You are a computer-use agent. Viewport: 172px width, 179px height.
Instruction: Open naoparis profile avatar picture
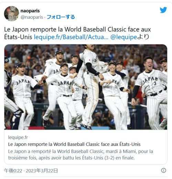tap(11, 13)
